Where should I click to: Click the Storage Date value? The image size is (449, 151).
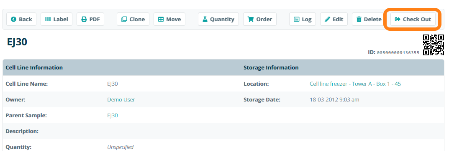coord(334,100)
